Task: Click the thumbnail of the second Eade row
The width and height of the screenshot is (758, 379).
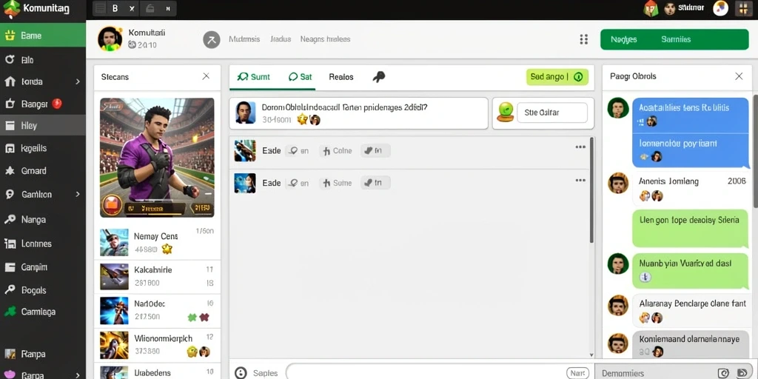Action: pos(244,184)
